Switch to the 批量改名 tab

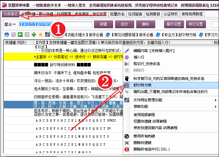pos(117,14)
